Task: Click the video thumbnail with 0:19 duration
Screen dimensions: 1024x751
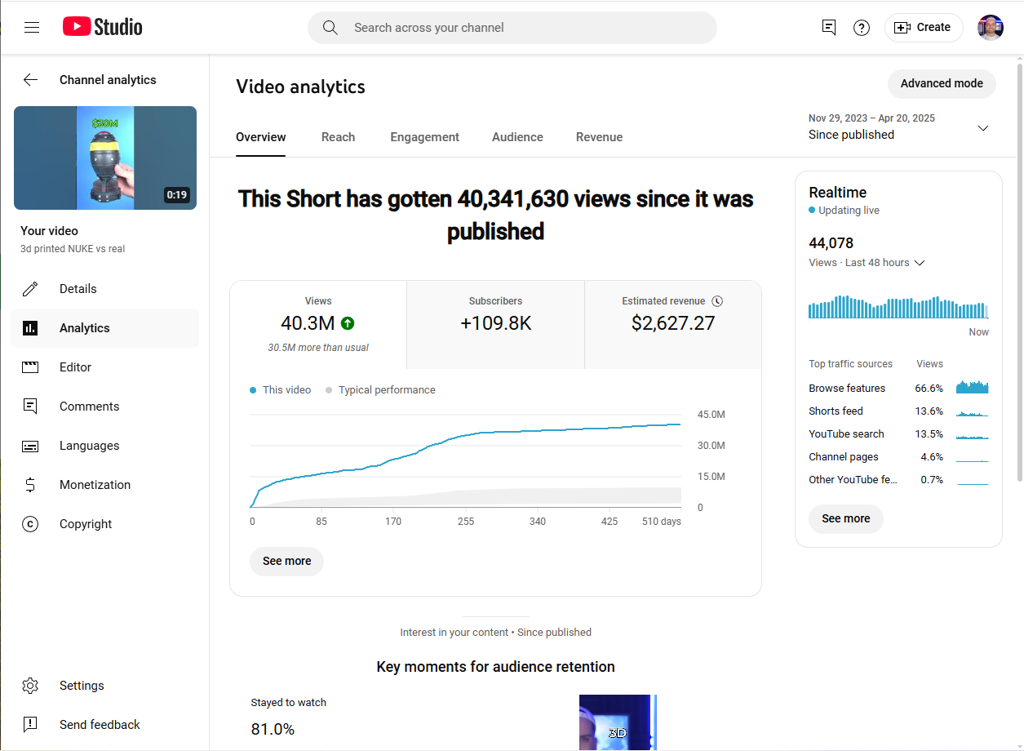Action: [105, 158]
